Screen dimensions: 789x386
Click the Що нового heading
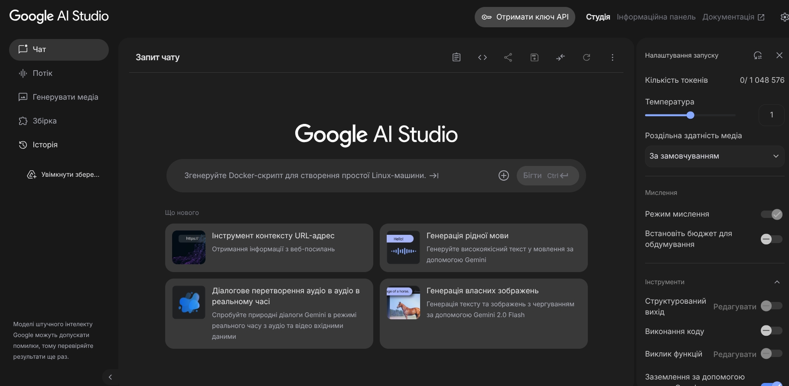coord(182,213)
